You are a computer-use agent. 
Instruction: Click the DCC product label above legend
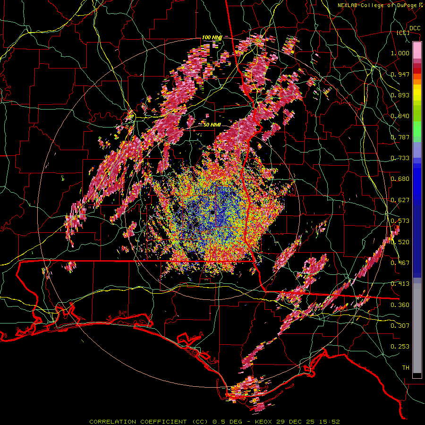click(415, 28)
